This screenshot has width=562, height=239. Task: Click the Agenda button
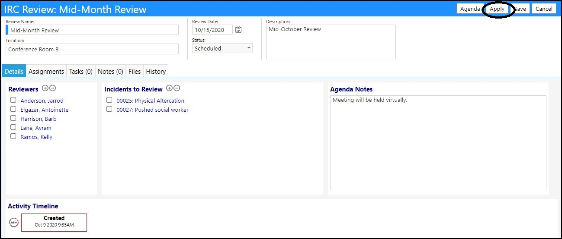[x=470, y=9]
